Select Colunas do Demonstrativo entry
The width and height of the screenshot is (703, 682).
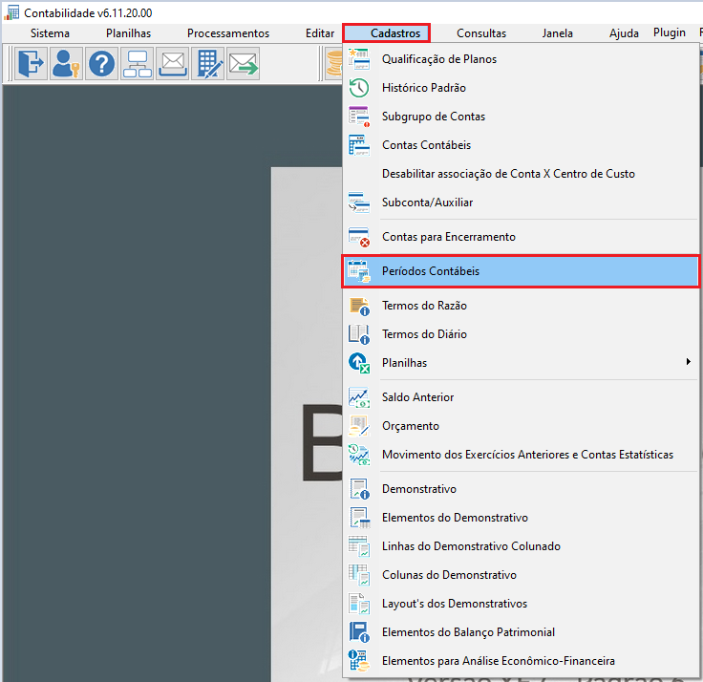[x=521, y=575]
